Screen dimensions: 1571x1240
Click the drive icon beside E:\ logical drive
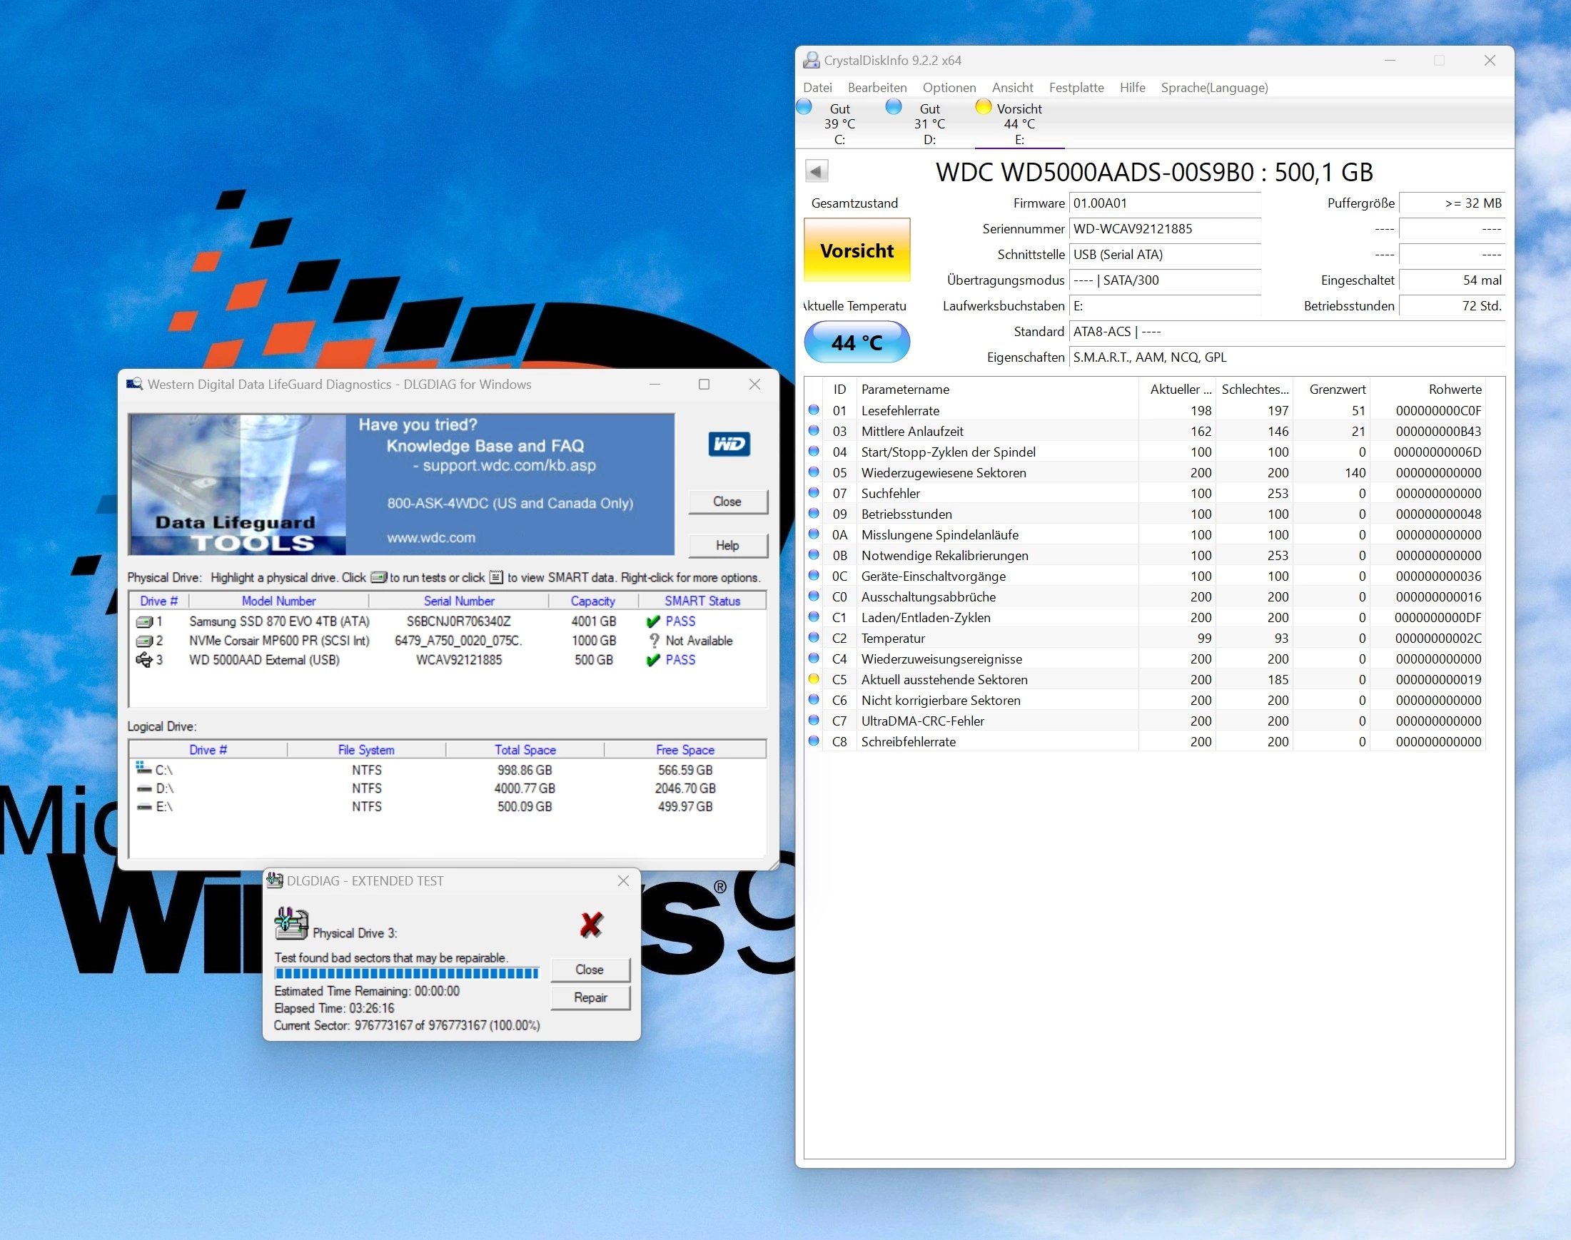tap(143, 807)
